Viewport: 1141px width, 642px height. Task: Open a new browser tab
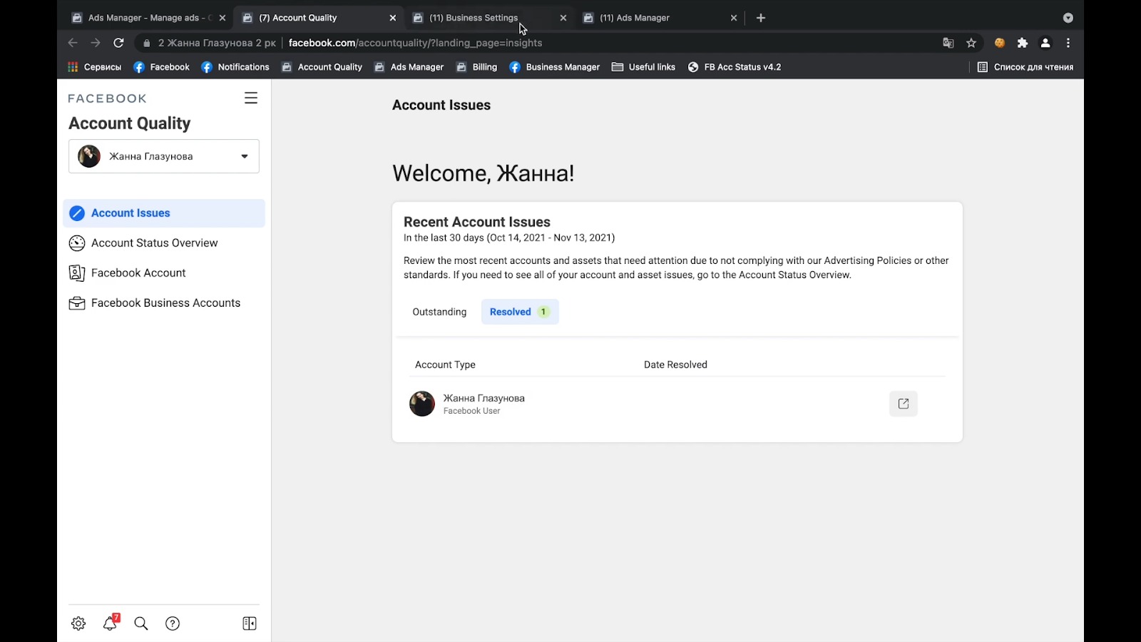coord(761,18)
